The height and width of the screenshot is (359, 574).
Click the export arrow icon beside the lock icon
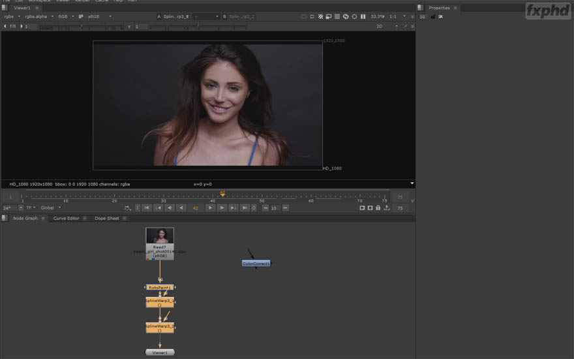tap(387, 208)
